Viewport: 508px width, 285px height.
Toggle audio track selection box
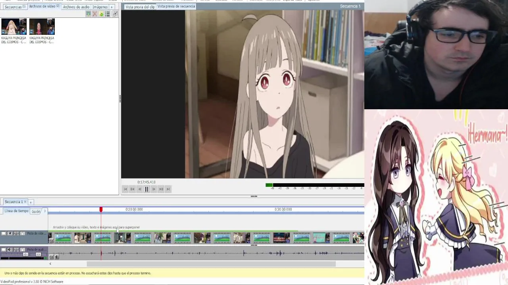pyautogui.click(x=4, y=250)
